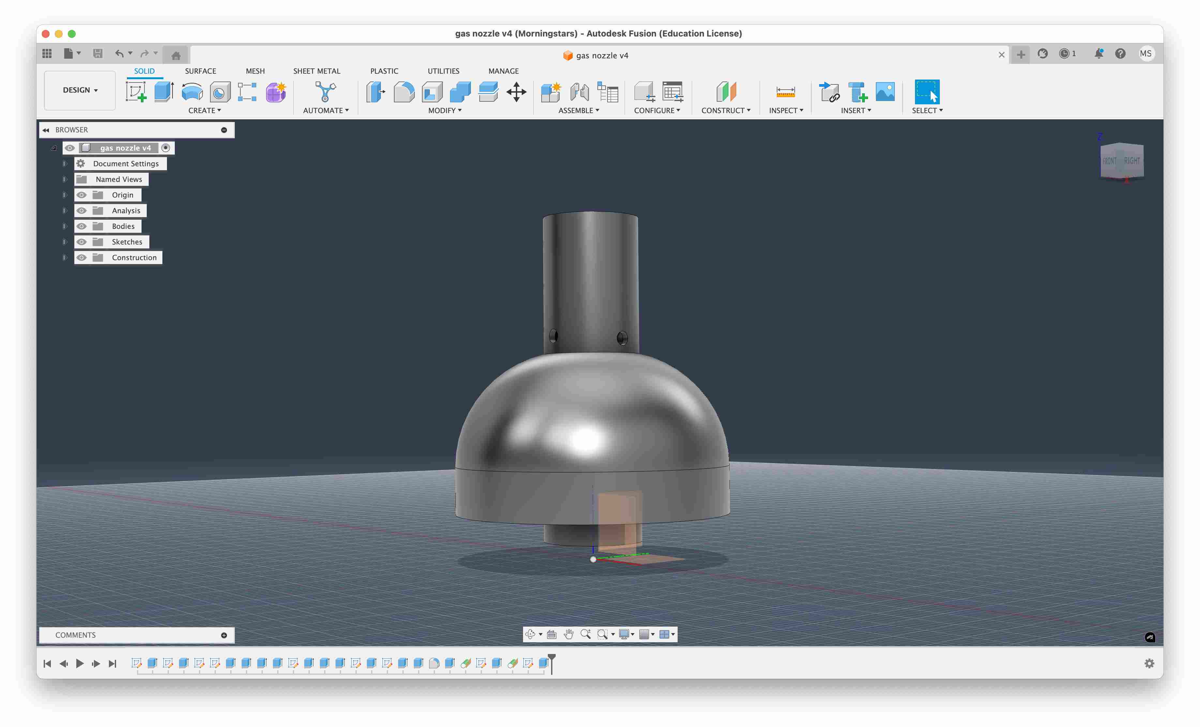Expand the Document Settings node
The image size is (1200, 727).
[x=64, y=164]
